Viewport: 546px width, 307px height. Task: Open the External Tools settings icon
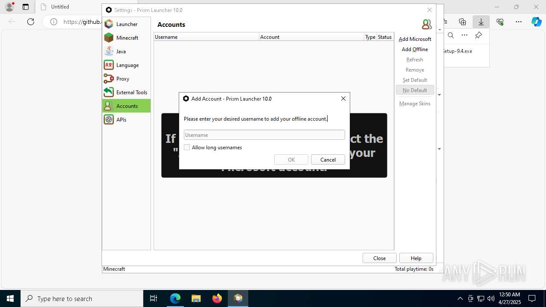pos(109,92)
